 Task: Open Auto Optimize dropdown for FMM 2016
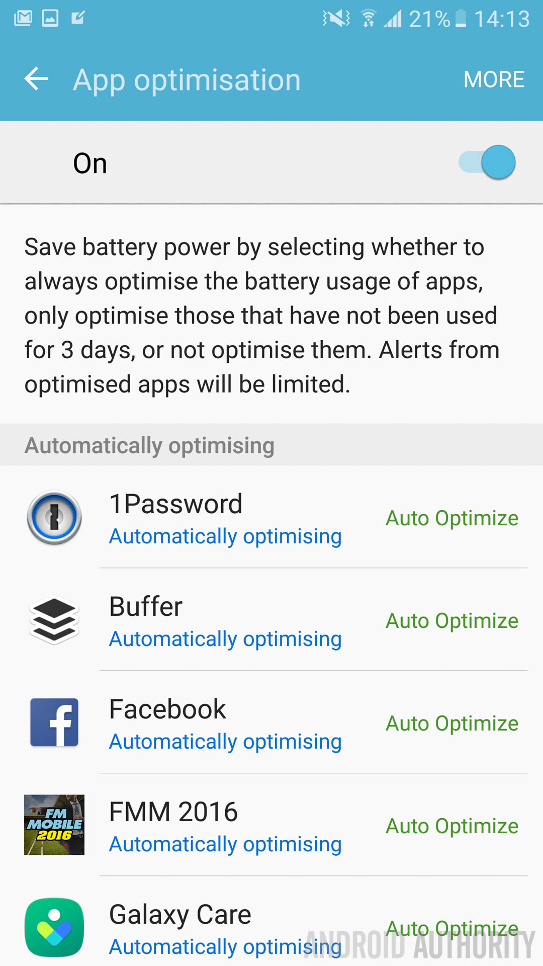[451, 826]
